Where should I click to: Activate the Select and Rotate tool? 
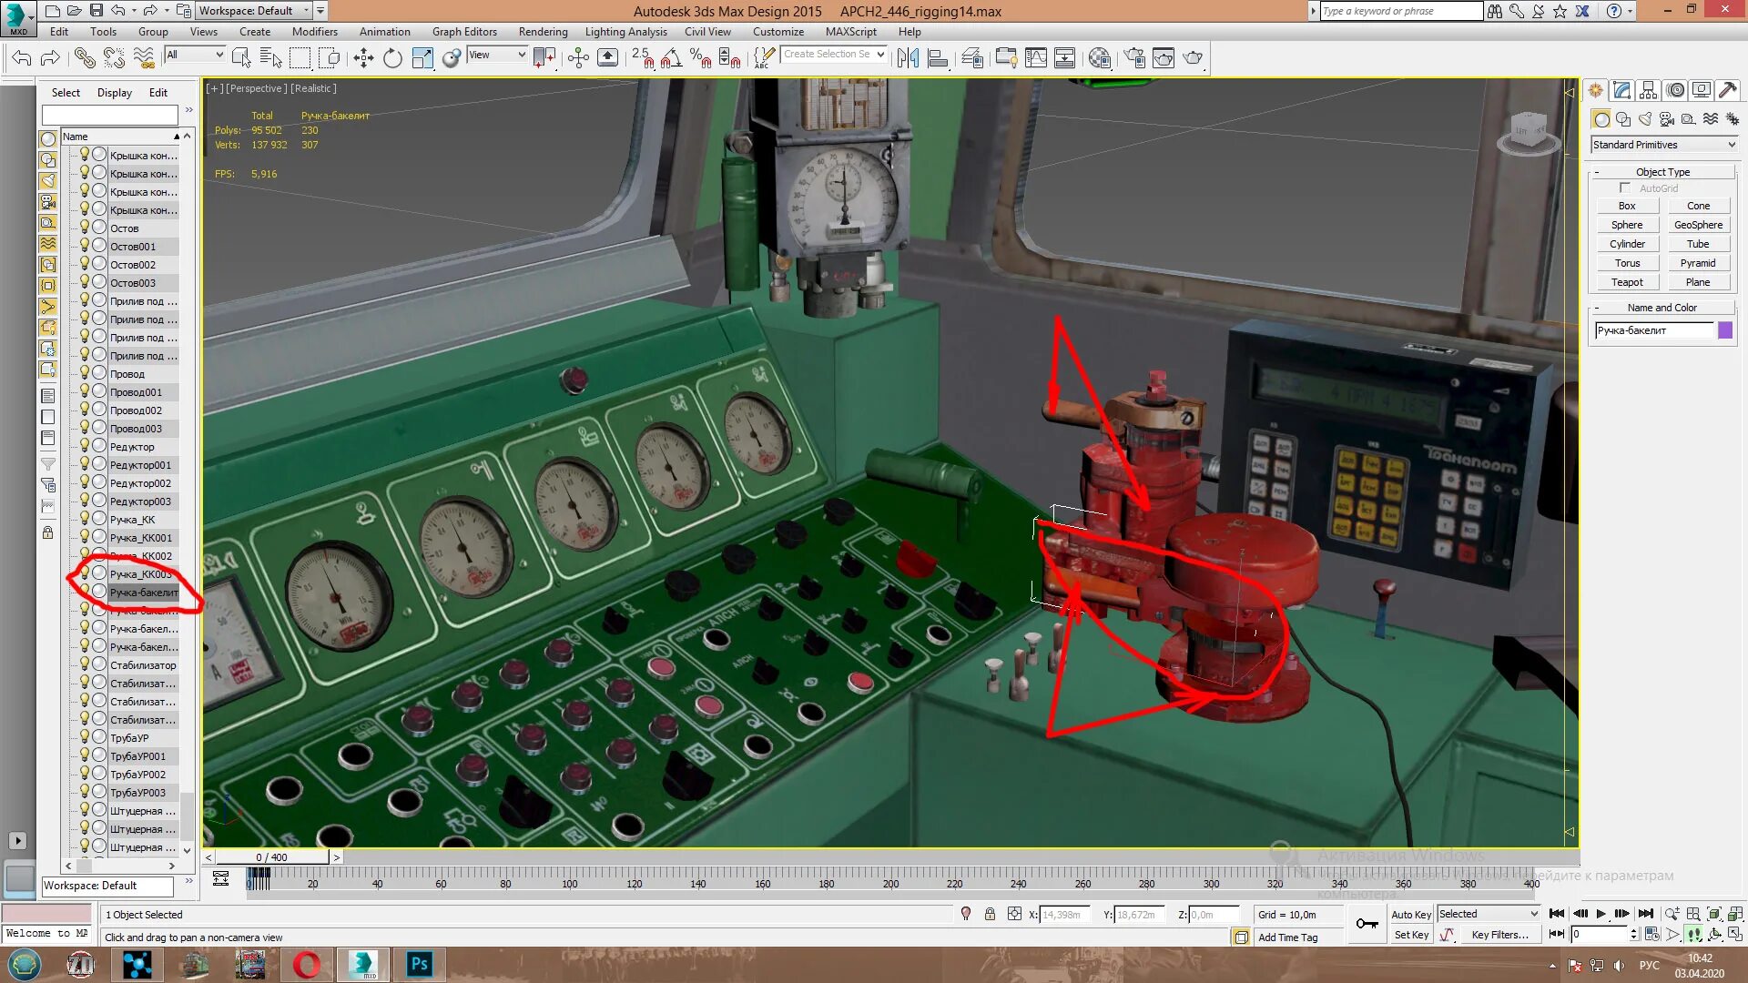[x=391, y=57]
